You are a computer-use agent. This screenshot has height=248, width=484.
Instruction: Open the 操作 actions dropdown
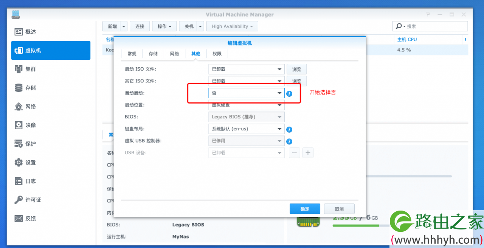pyautogui.click(x=164, y=26)
